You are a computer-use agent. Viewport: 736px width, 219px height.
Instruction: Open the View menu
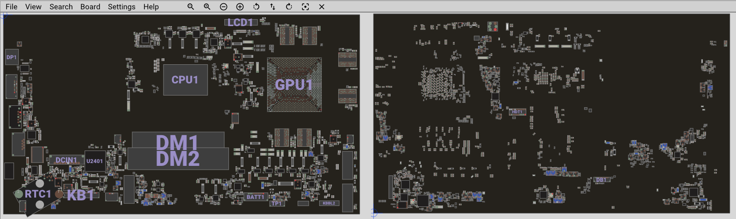pos(33,7)
